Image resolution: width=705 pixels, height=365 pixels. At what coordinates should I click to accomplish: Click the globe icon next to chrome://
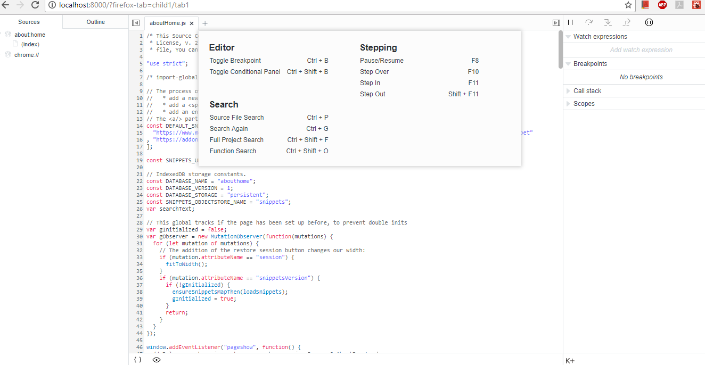coord(8,55)
